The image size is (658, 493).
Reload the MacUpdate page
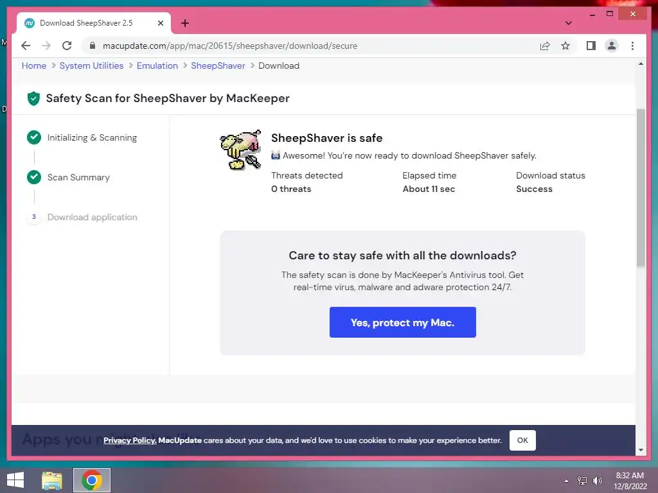pyautogui.click(x=67, y=46)
